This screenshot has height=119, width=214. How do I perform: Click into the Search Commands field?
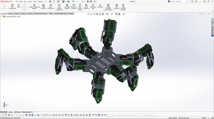click(178, 1)
